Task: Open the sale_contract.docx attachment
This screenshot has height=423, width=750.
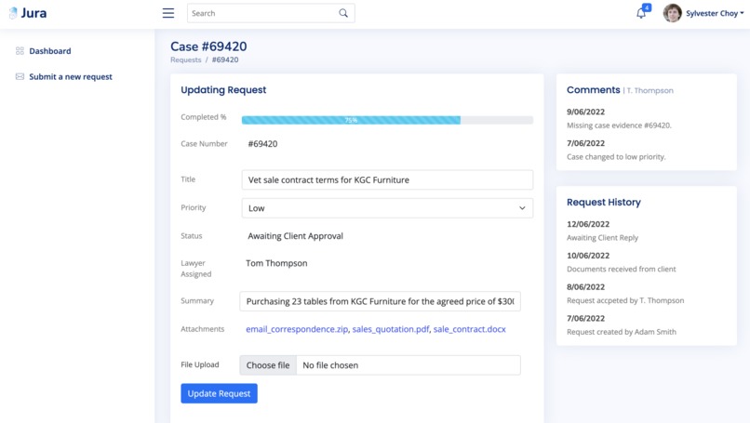Action: (x=469, y=329)
